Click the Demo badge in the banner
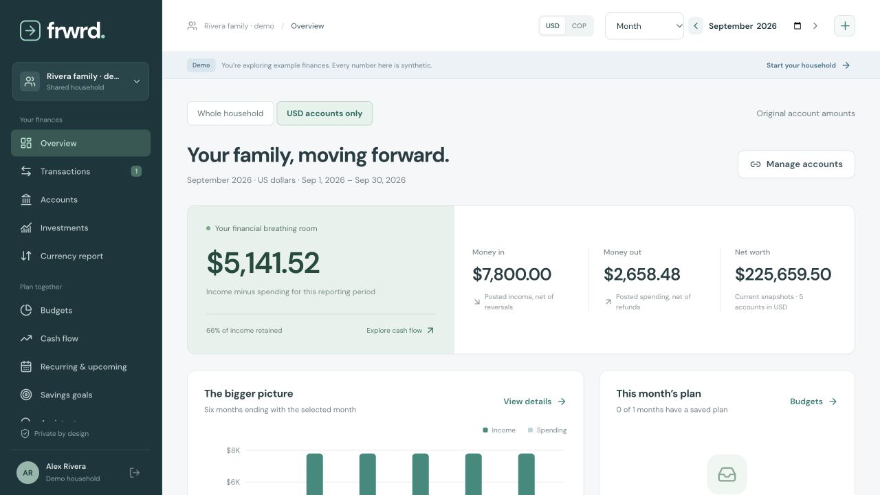The image size is (880, 495). tap(201, 65)
